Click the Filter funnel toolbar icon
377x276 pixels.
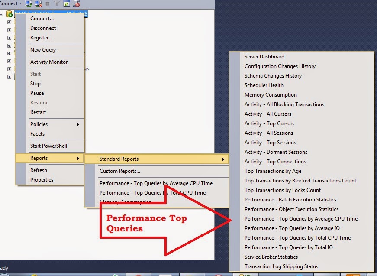tap(57, 3)
